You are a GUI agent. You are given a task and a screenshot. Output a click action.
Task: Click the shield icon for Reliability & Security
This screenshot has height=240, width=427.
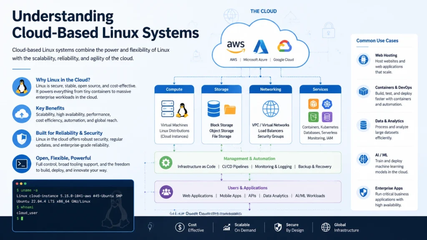[22, 138]
